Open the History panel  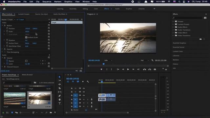click(x=176, y=64)
